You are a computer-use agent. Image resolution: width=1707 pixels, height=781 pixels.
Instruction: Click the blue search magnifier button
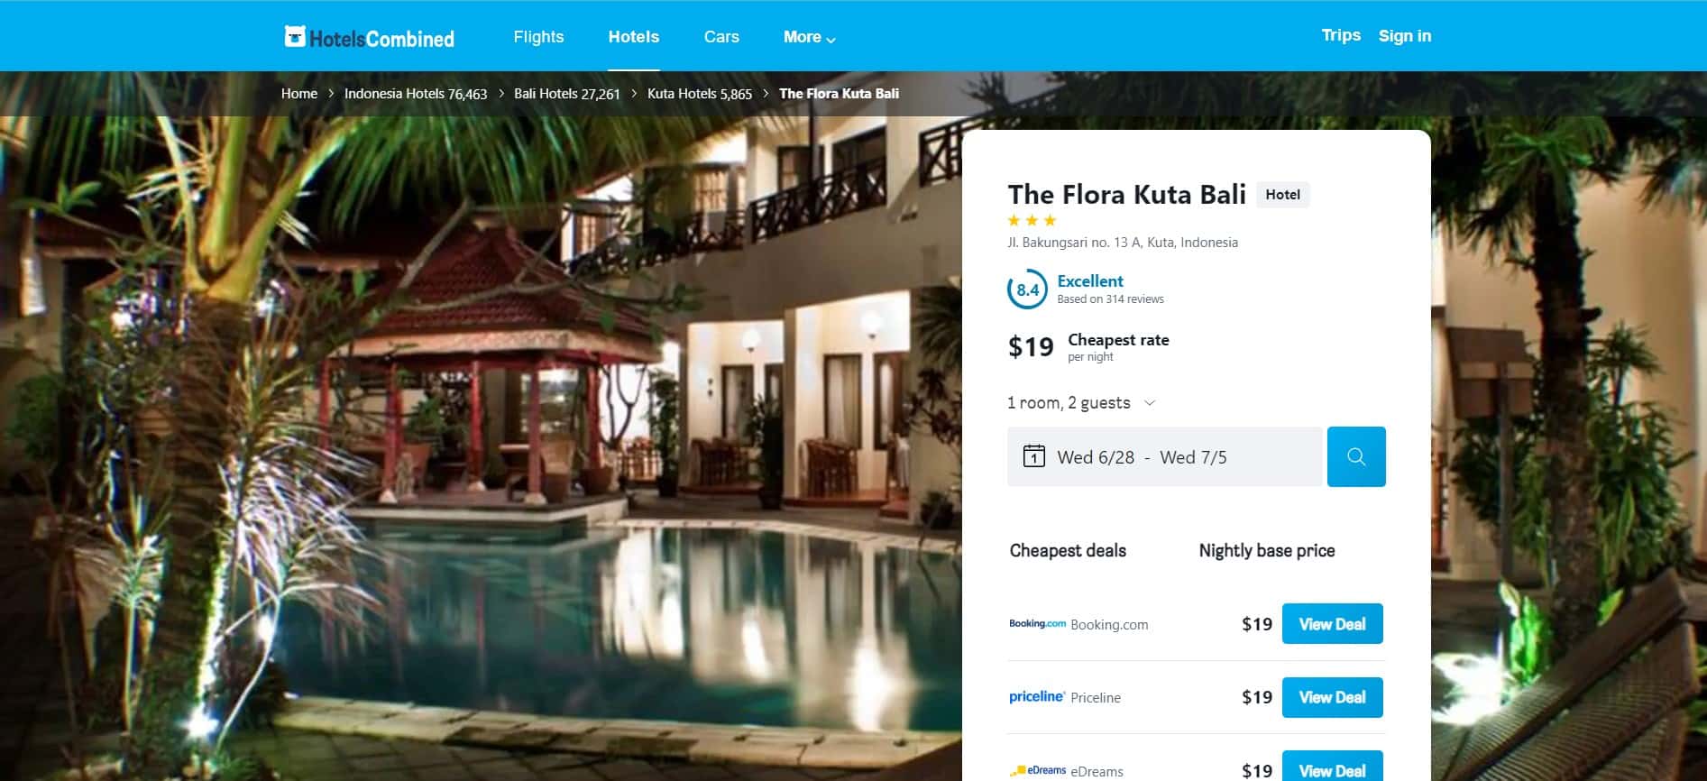pos(1356,456)
